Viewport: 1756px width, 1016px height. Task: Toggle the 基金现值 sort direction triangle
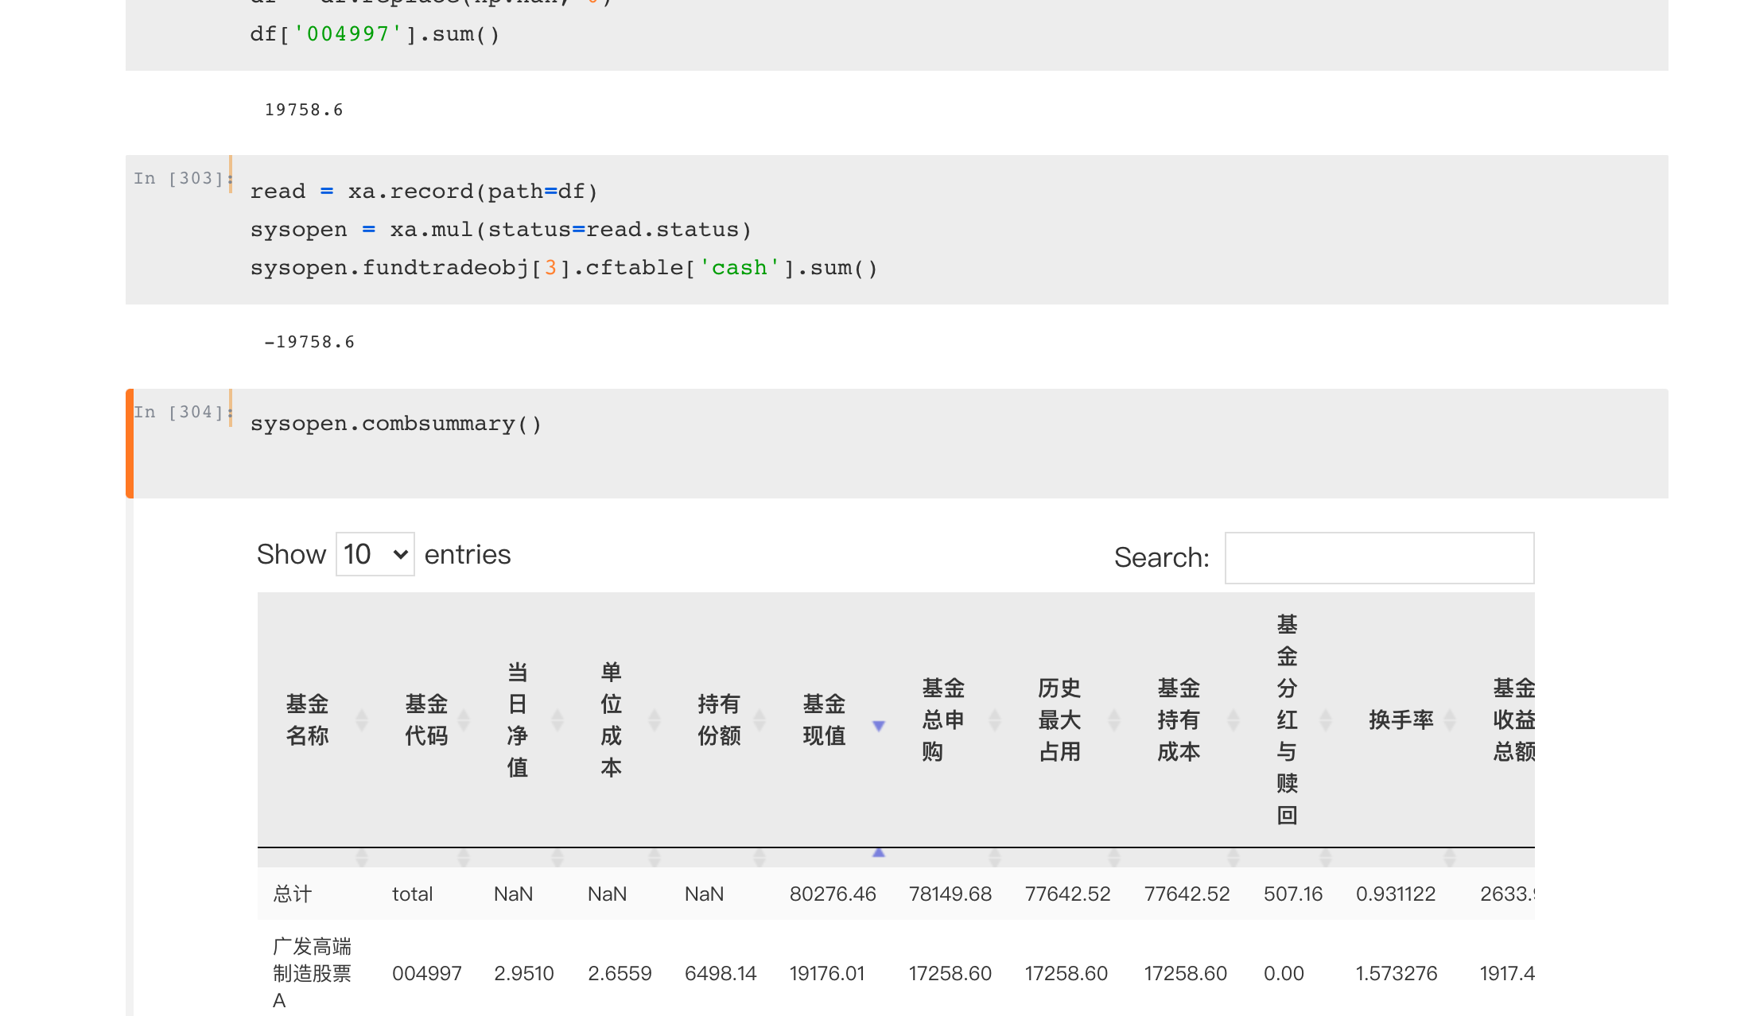tap(879, 725)
